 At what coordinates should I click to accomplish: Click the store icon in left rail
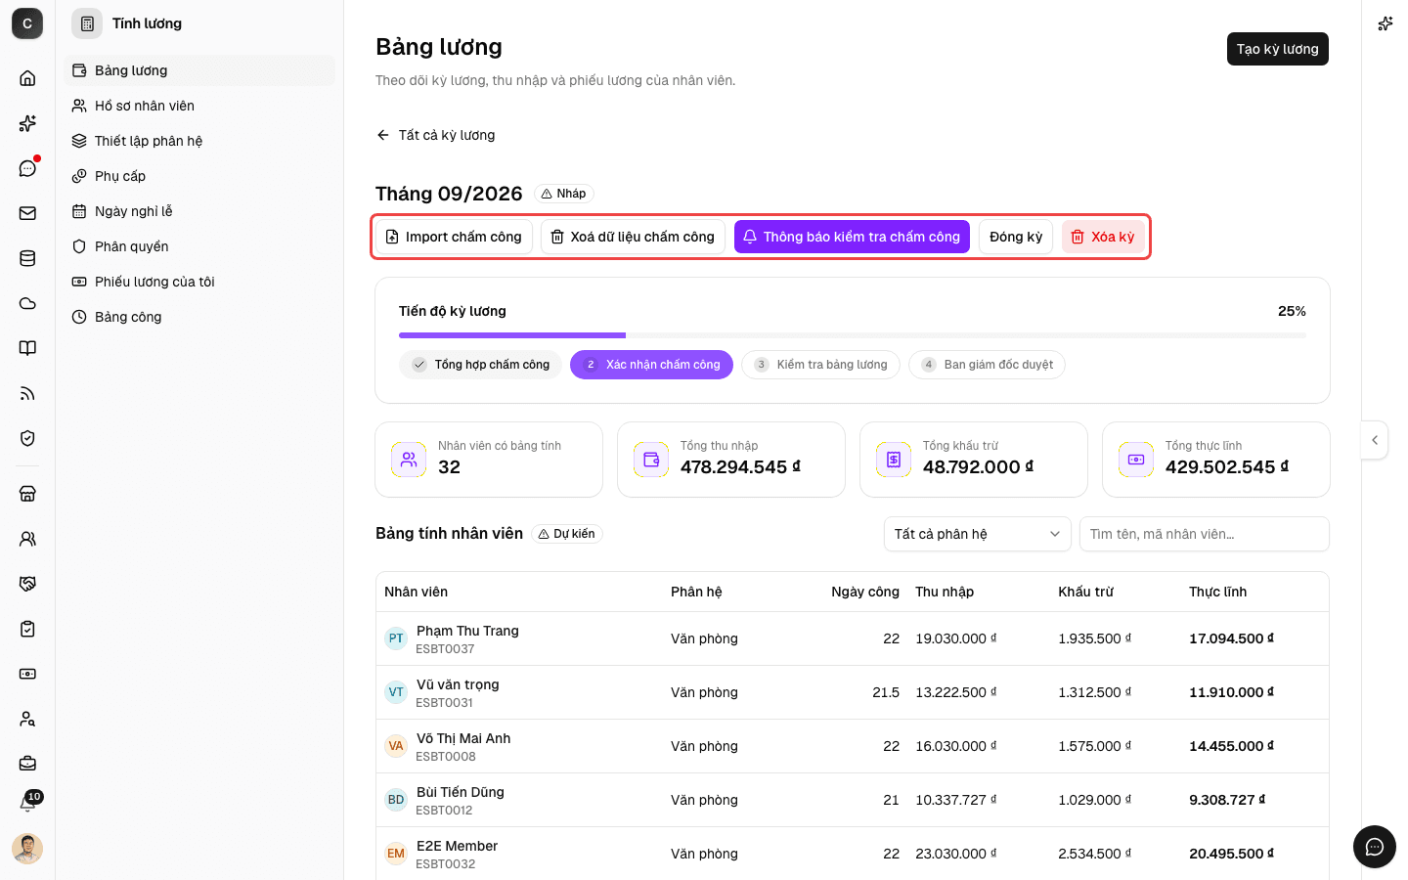[x=27, y=494]
